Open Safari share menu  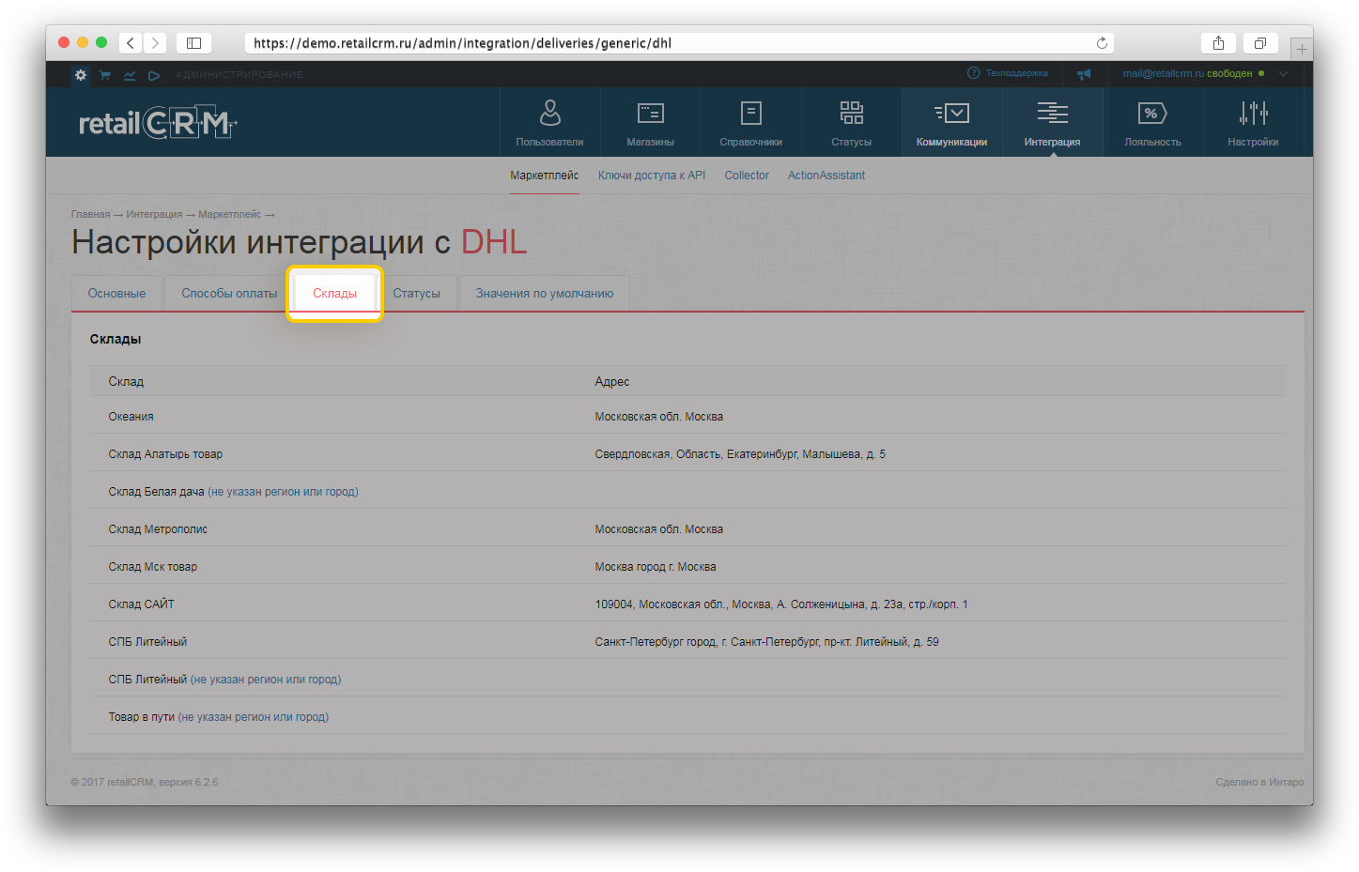pos(1218,43)
